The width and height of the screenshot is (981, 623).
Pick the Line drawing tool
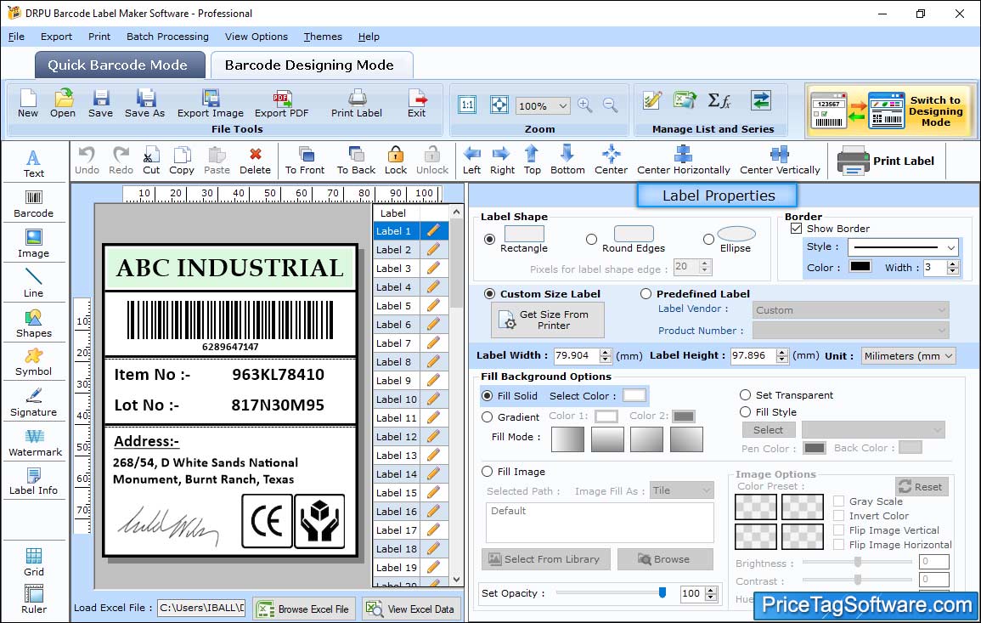tap(34, 283)
